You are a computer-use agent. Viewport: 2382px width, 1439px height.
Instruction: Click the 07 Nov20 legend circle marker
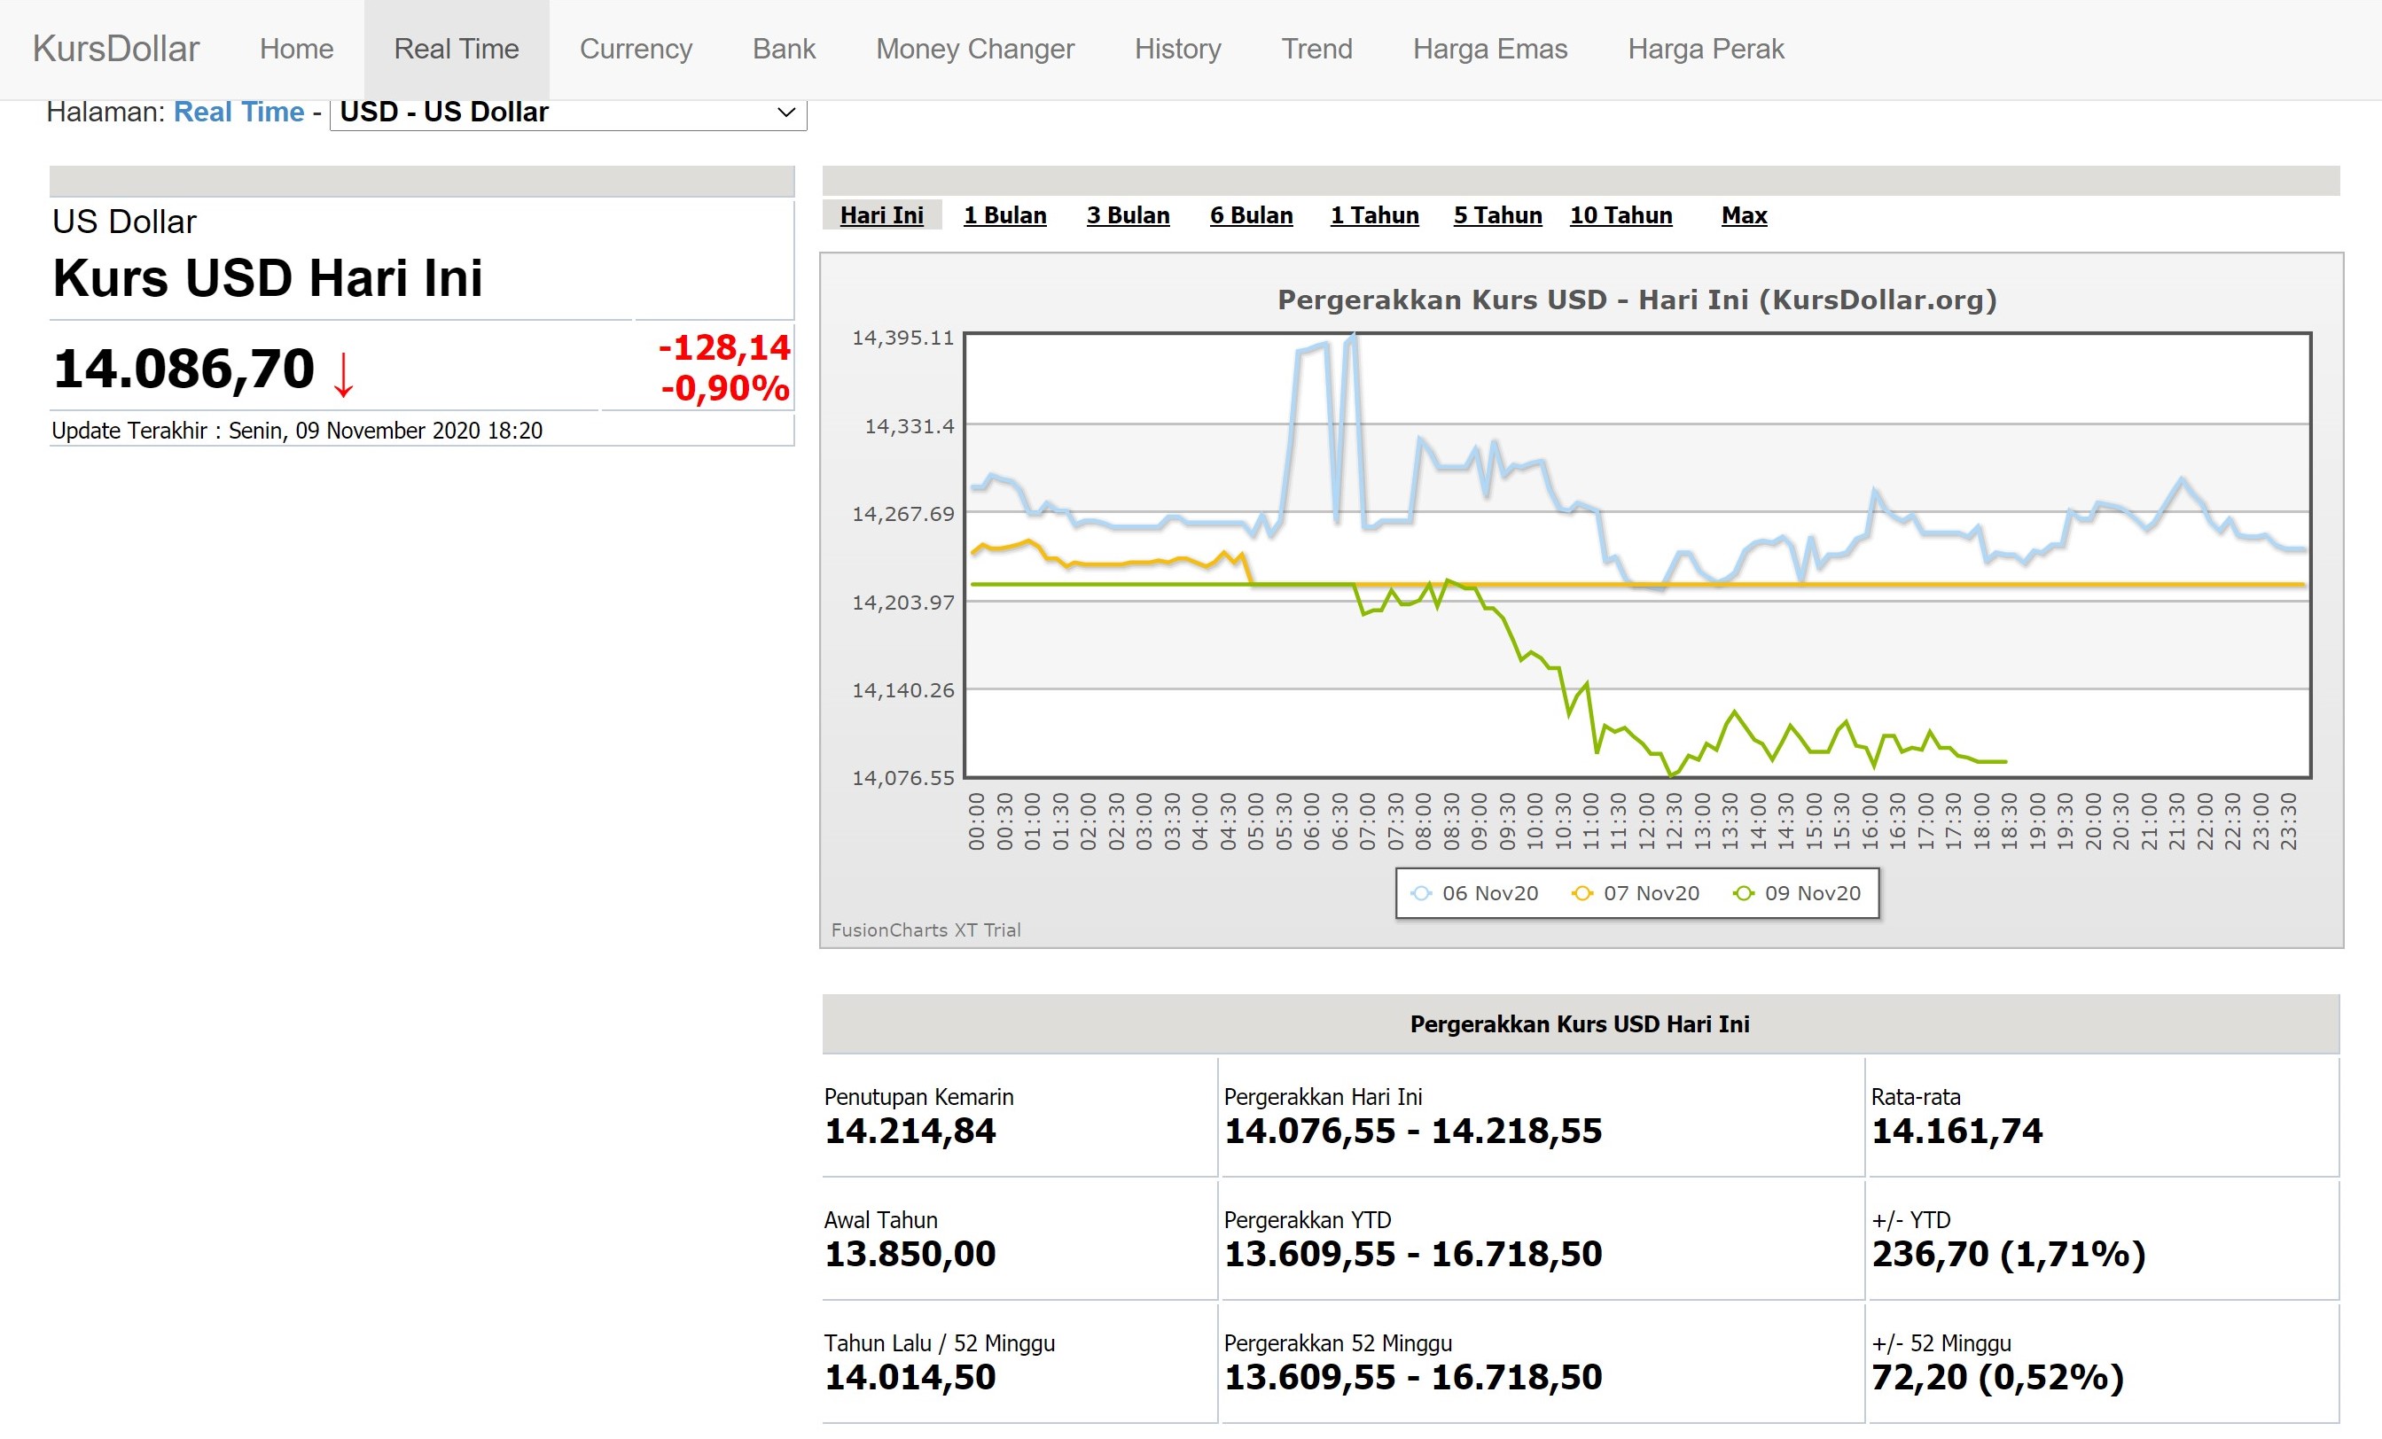pyautogui.click(x=1582, y=893)
